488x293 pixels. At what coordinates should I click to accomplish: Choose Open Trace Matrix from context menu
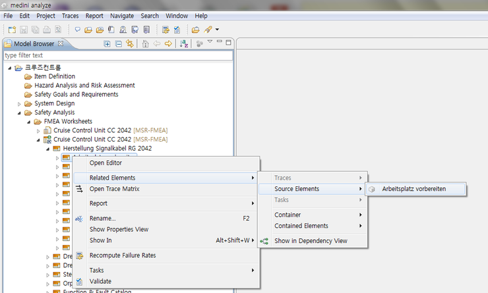point(114,189)
